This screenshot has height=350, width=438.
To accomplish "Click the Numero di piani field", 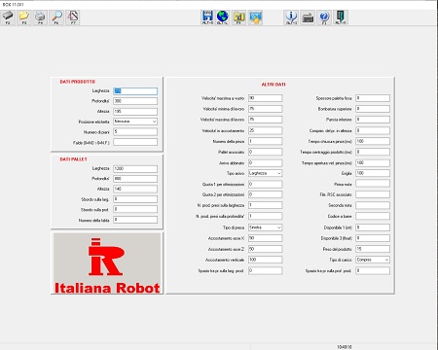I will click(x=135, y=132).
